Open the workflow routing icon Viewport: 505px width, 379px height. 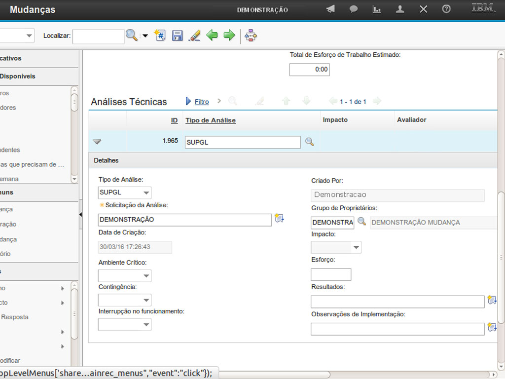(x=251, y=36)
